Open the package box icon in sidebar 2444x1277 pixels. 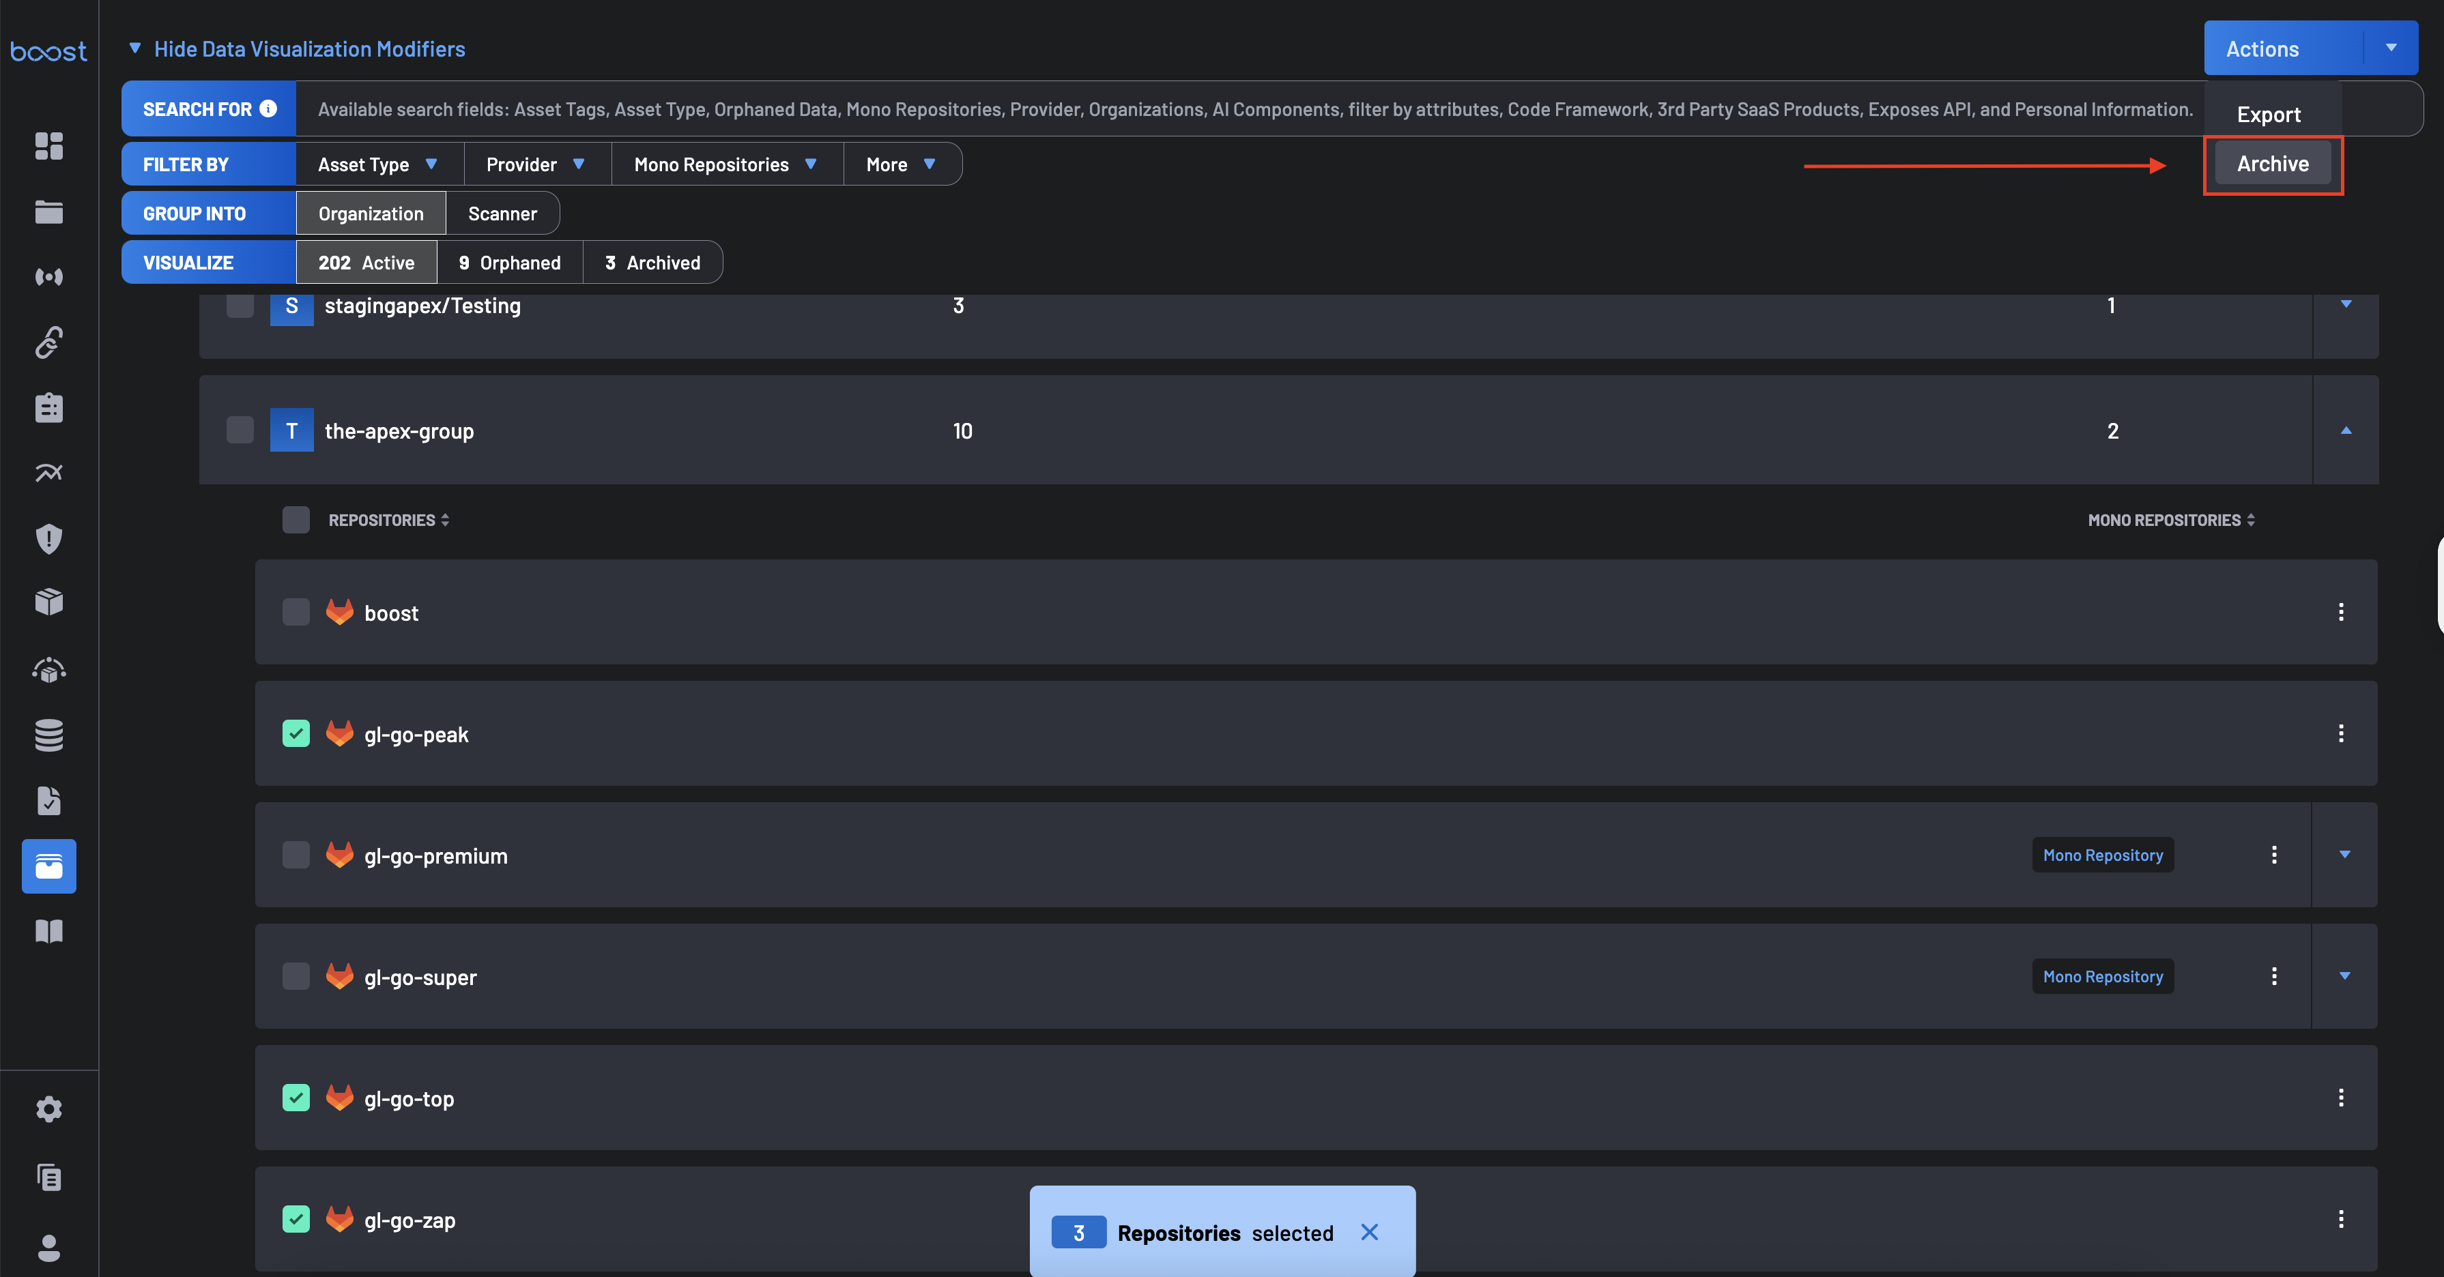tap(48, 602)
